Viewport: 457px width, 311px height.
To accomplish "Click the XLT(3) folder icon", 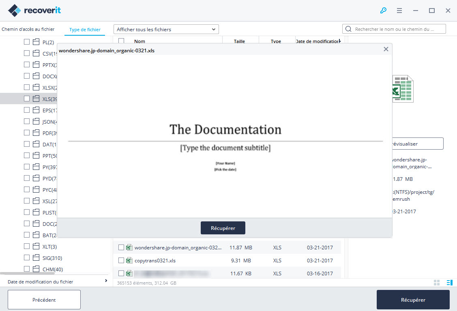I will click(36, 247).
